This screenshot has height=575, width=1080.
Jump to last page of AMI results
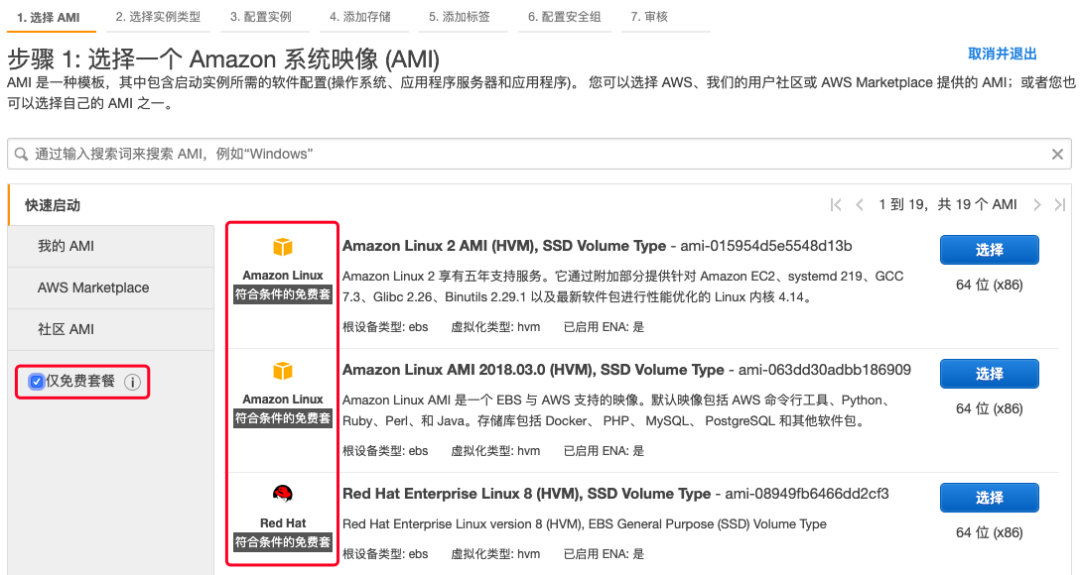coord(1060,204)
